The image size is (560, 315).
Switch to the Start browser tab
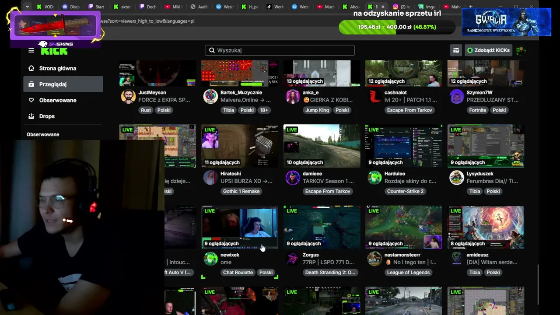click(x=97, y=7)
